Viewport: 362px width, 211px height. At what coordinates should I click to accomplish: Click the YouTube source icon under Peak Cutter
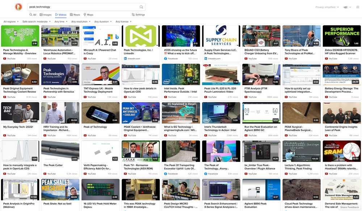(x=45, y=174)
